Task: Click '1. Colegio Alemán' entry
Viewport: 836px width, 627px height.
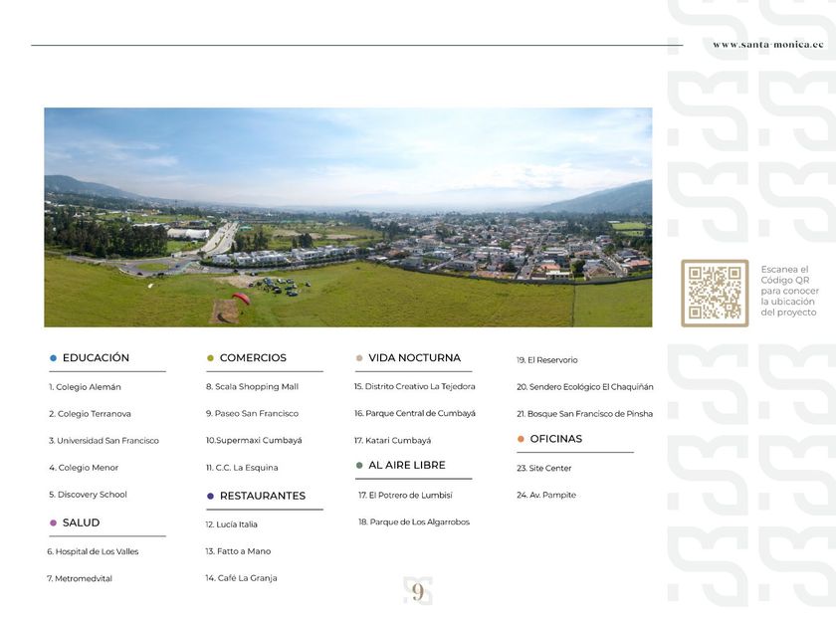Action: click(x=85, y=387)
